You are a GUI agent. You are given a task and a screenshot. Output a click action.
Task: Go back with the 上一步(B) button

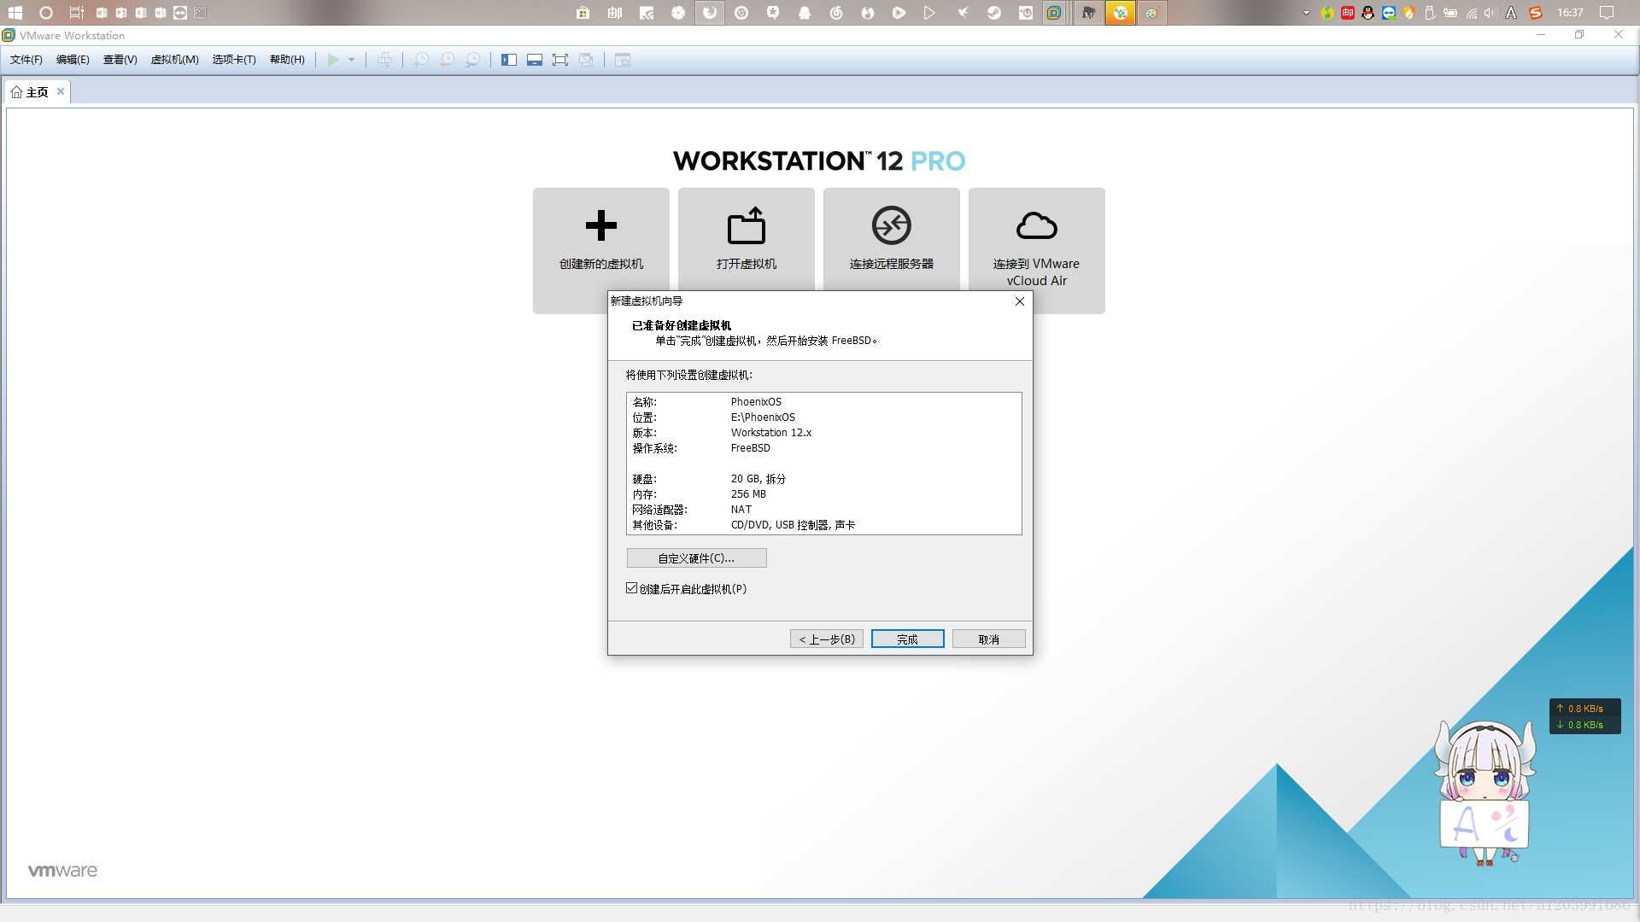826,639
